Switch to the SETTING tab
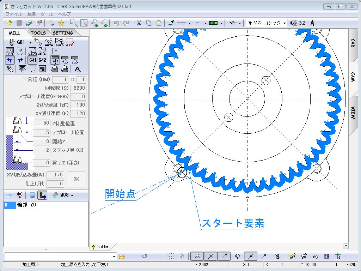The width and height of the screenshot is (361, 271). click(63, 33)
